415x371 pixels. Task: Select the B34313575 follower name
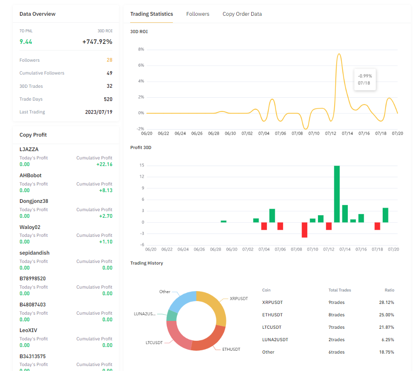(x=33, y=357)
